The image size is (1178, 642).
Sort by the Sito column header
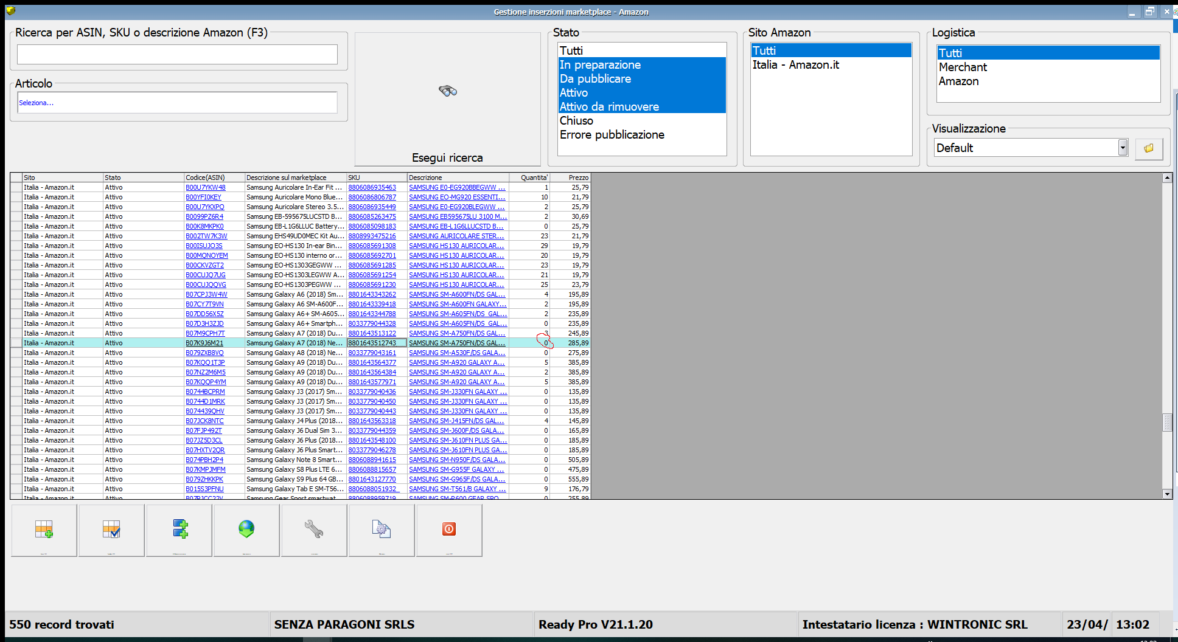pyautogui.click(x=63, y=178)
